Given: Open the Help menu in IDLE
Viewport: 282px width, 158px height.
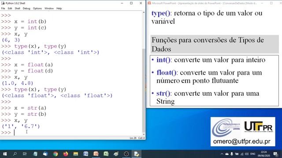Looking at the screenshot, I should [59, 8].
